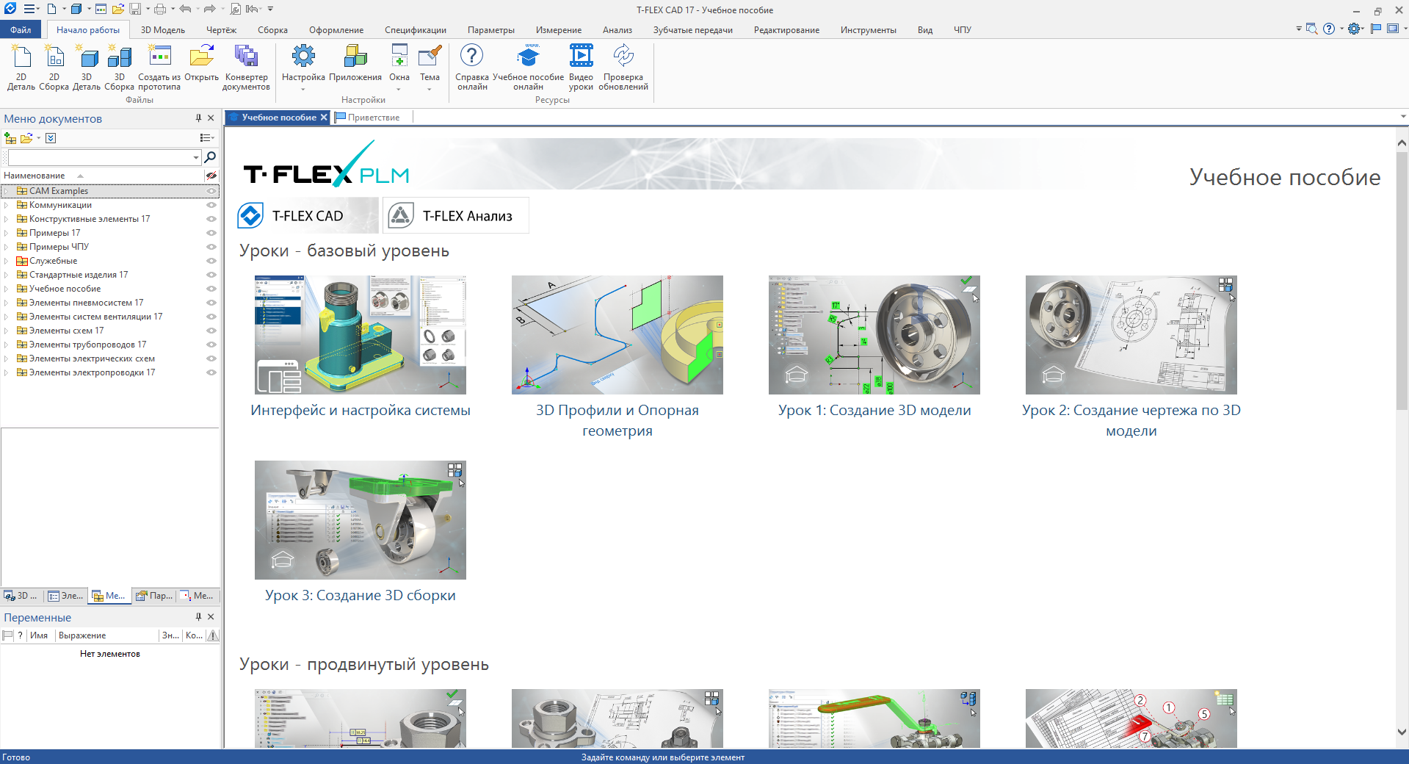The image size is (1409, 764).
Task: Open 3D Профили и Опорная геометрия link
Action: [x=617, y=420]
